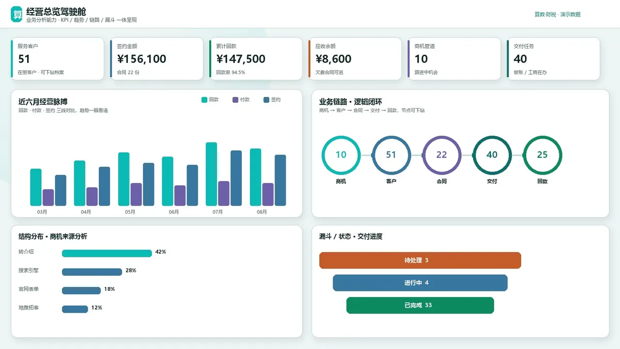Click the 03月 付款 bar
Image resolution: width=620 pixels, height=349 pixels.
pyautogui.click(x=48, y=198)
